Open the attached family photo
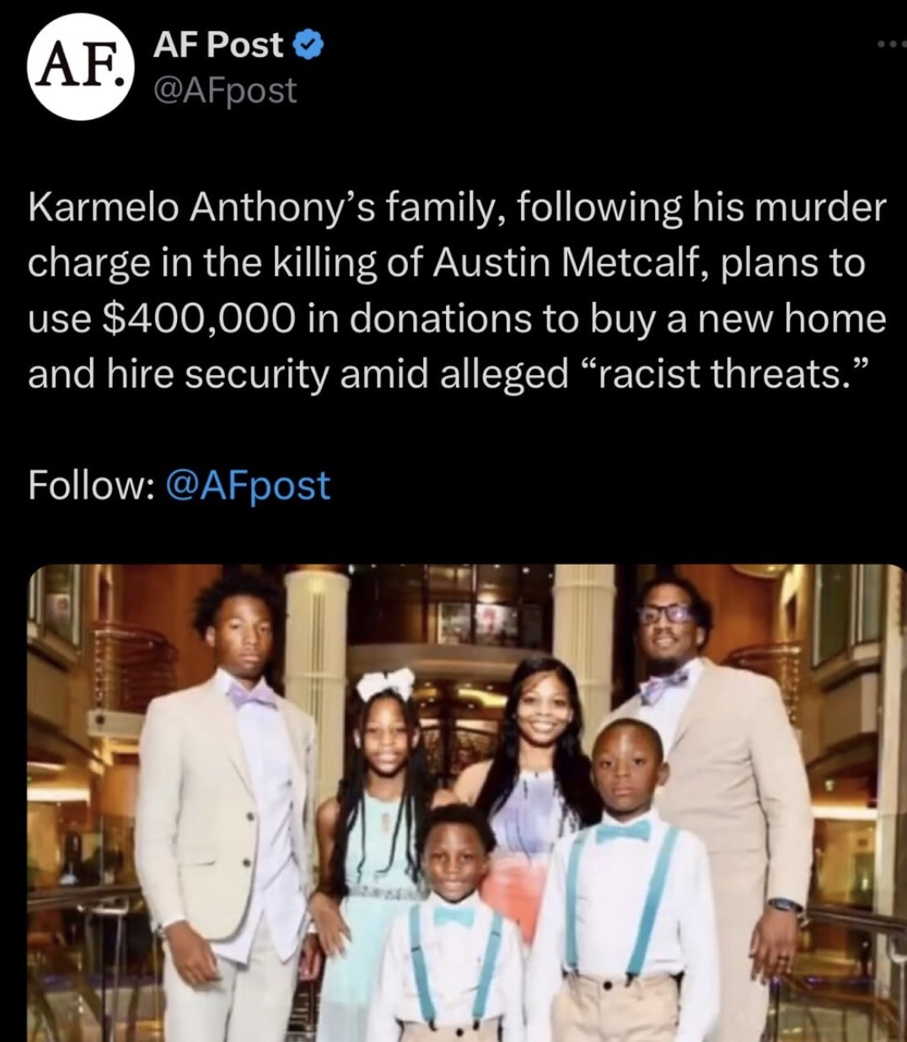This screenshot has height=1042, width=907. coord(467,803)
